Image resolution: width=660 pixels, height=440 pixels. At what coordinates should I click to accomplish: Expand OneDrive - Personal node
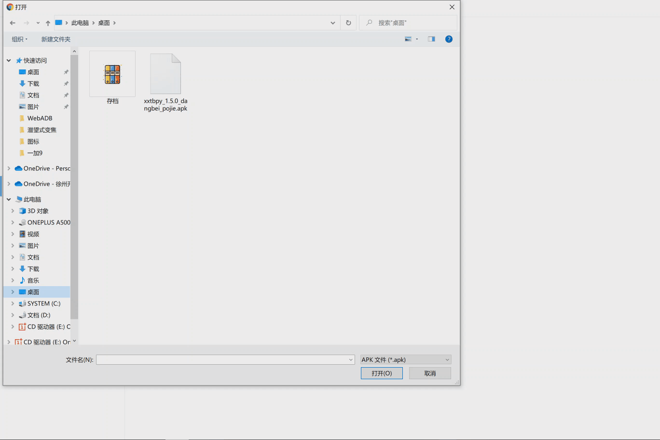[x=9, y=168]
